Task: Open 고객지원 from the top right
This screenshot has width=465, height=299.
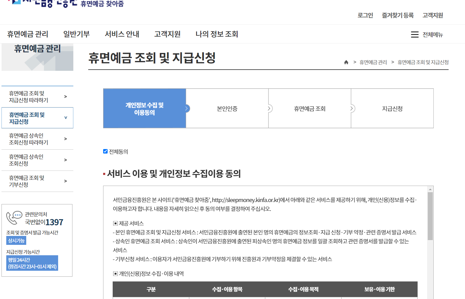Action: tap(433, 15)
